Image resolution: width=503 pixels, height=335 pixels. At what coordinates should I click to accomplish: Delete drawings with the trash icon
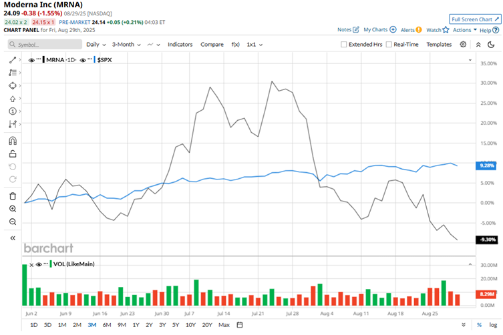coord(13,196)
